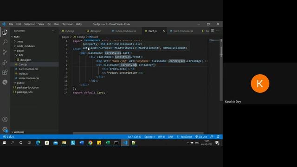Image resolution: width=297 pixels, height=167 pixels.
Task: Switch to the index.module.css tab
Action: click(125, 31)
